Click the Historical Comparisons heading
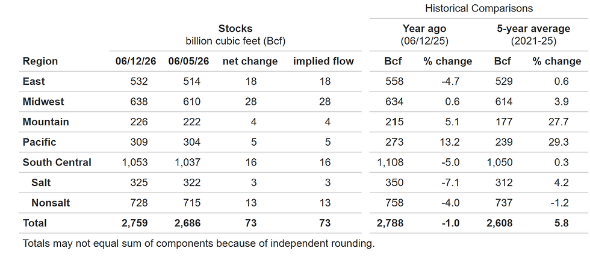 coord(479,8)
